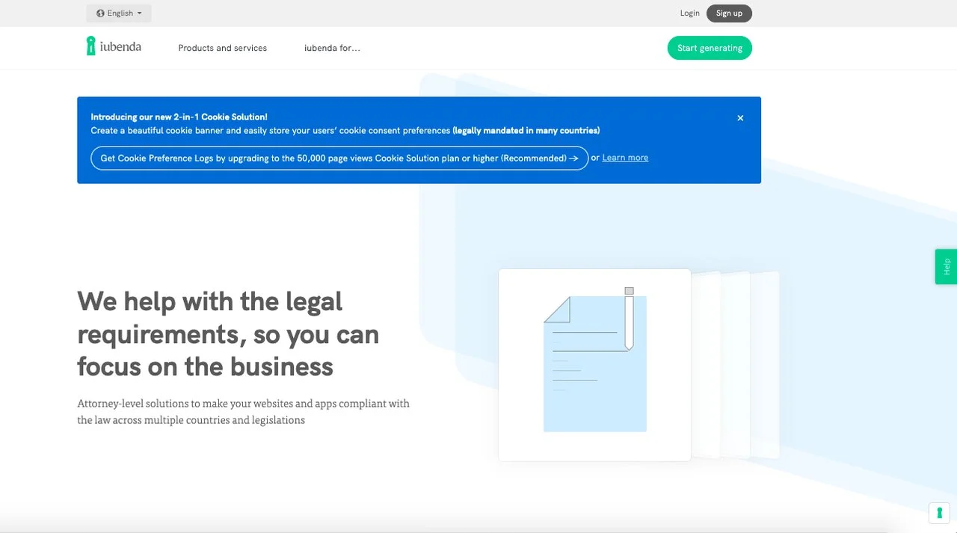
Task: Click the 'legally mandated in many countries' text
Action: click(526, 131)
